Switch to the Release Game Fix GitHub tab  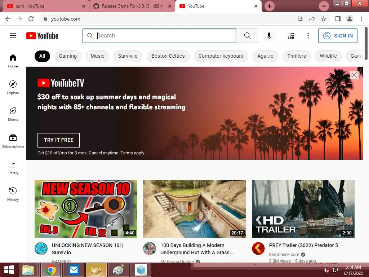(x=133, y=6)
